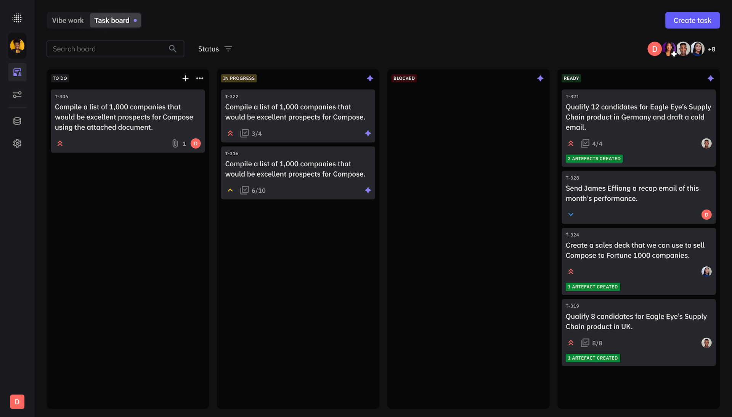Viewport: 732px width, 417px height.
Task: Click the D assignee avatar on T-306
Action: tap(196, 143)
